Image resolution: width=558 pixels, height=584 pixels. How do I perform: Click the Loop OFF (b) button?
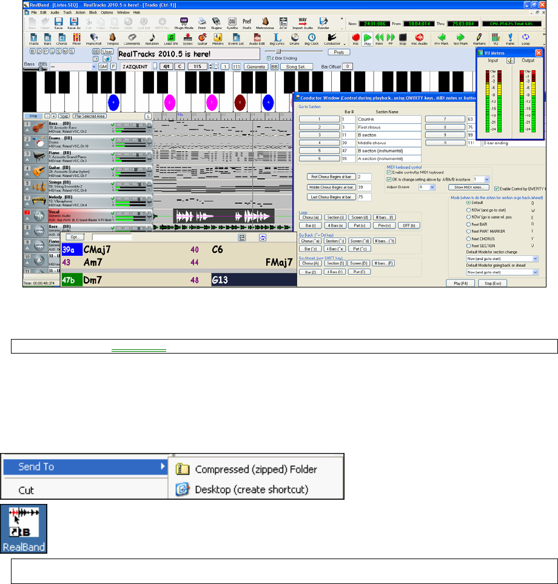point(409,226)
